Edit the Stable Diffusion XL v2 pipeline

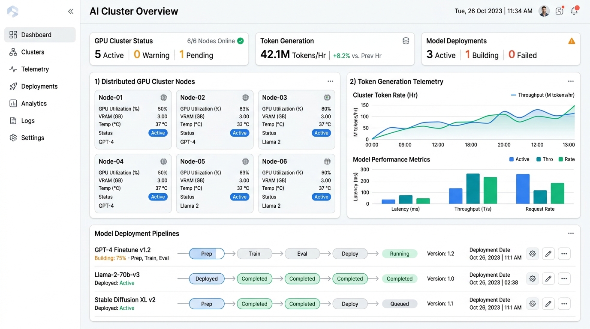tap(548, 304)
